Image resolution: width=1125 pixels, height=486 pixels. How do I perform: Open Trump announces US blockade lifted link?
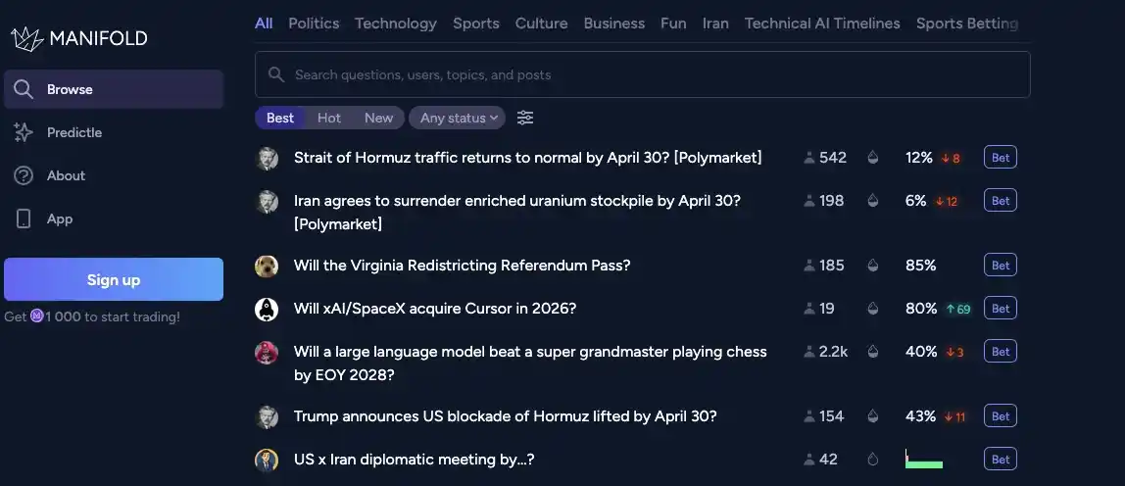505,415
